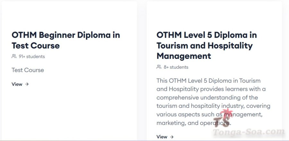
Task: Open OTHM Beginner Diploma in Test Course title
Action: click(66, 40)
